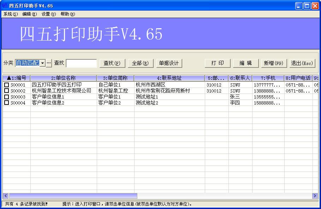Click the 编辑 edit button on the toolbar
Screen dimensions: 321x209
[245, 63]
